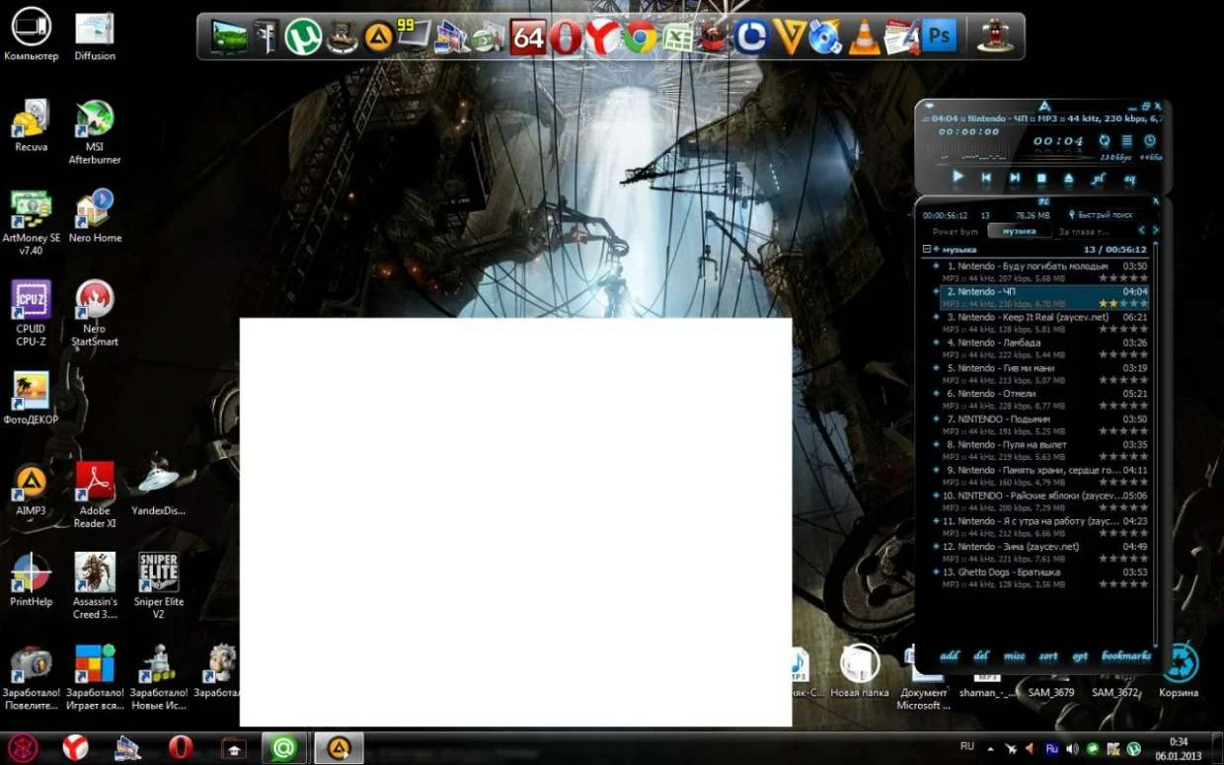Click the Mail.ru agent taskbar button

point(283,748)
